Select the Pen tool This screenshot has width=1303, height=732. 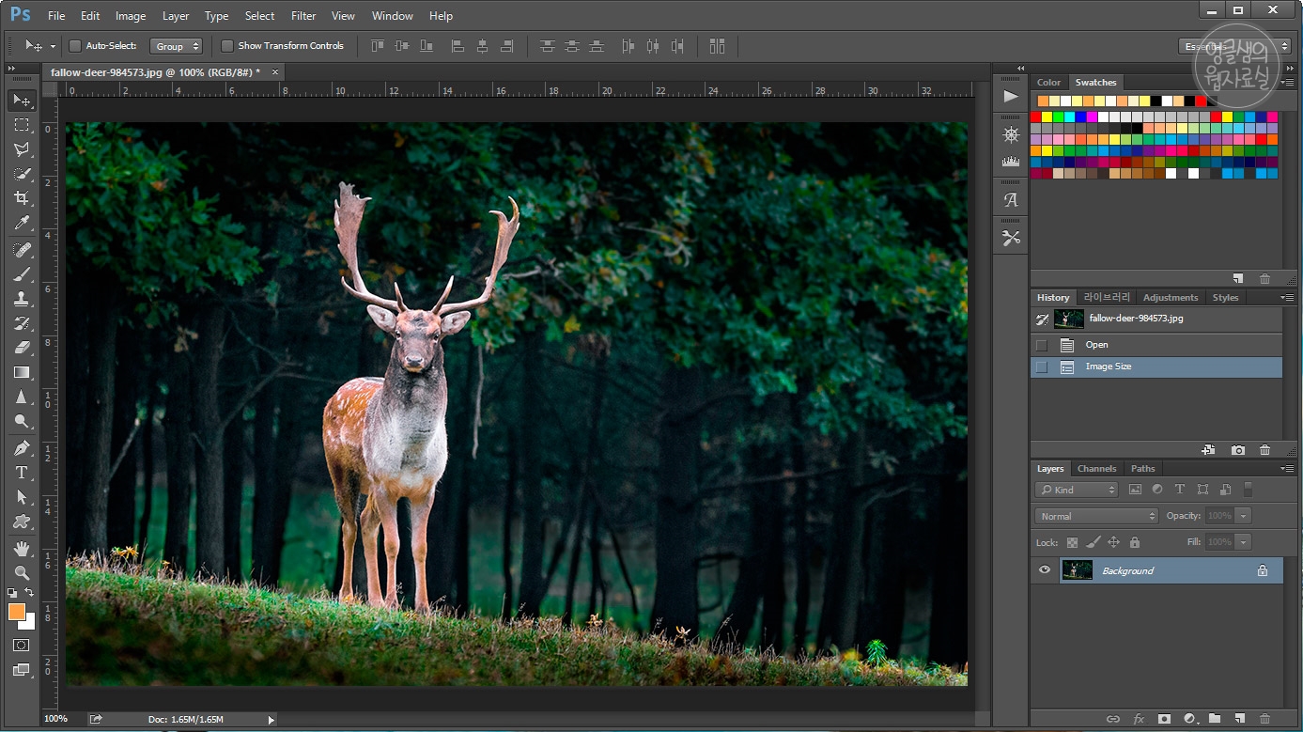[21, 447]
